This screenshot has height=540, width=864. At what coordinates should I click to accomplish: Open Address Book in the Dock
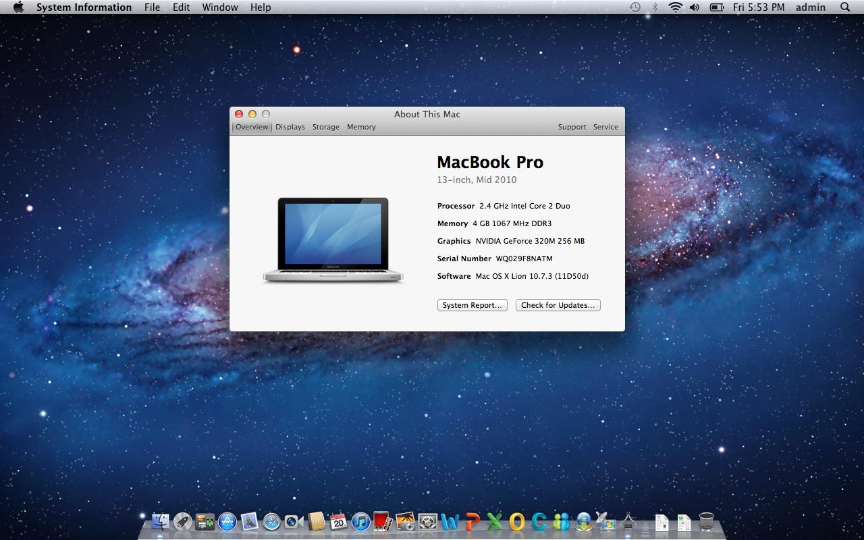tap(316, 522)
